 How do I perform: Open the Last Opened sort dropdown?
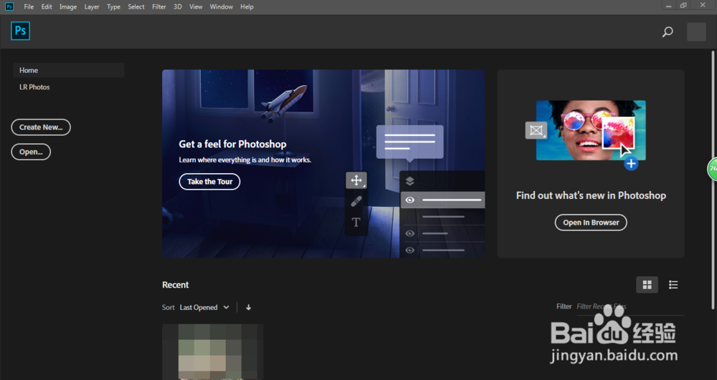pyautogui.click(x=204, y=308)
